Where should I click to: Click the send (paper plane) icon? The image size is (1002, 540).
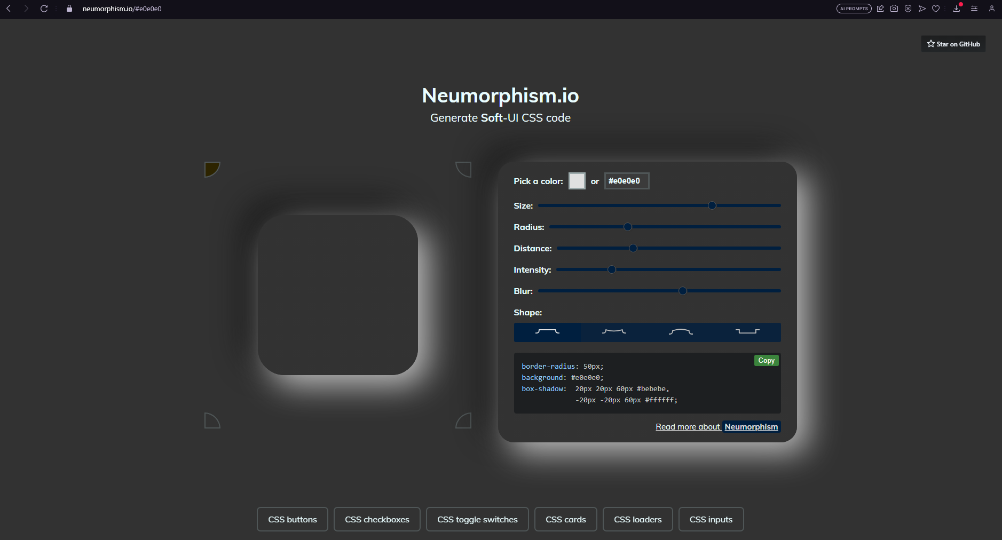pos(922,9)
